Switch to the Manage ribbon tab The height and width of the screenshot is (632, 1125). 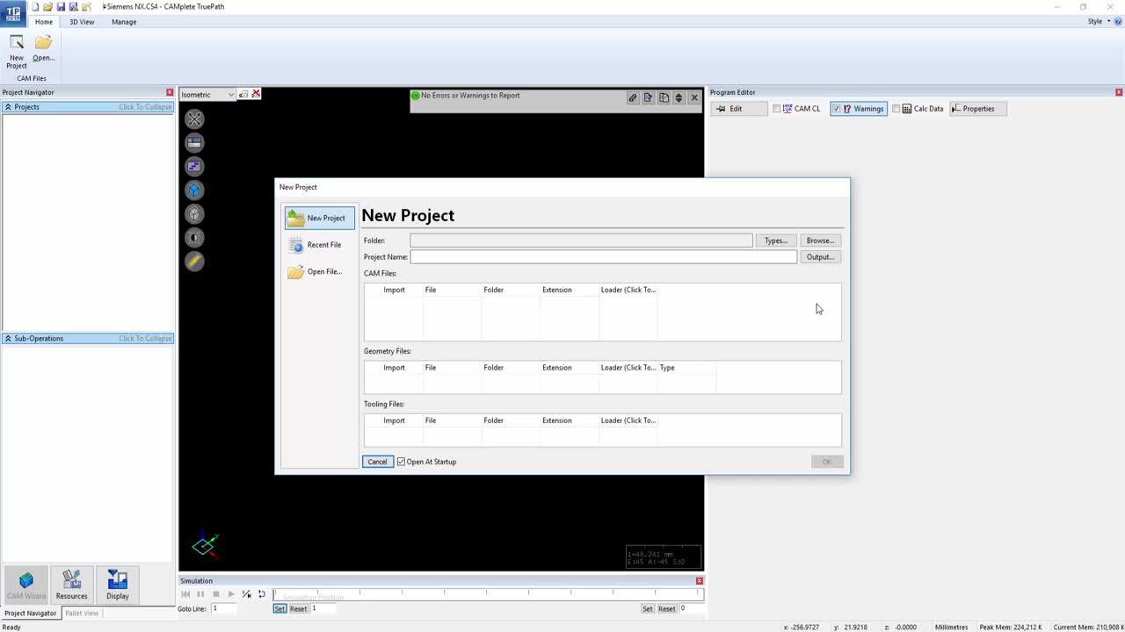click(x=124, y=22)
